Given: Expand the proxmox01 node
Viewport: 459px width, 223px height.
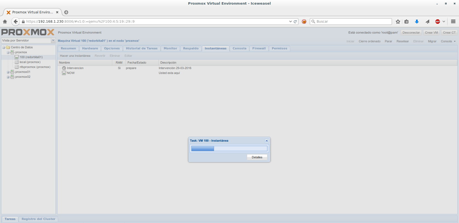Looking at the screenshot, I should pyautogui.click(x=8, y=72).
